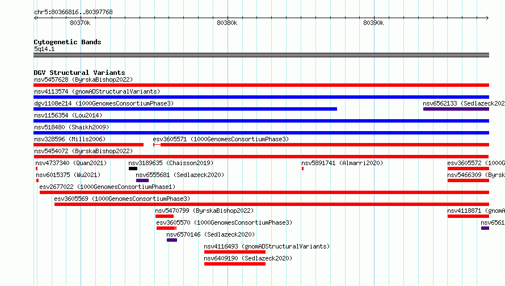505x286 pixels.
Task: Click the nsv6409190 (Sedlazeck2020) label
Action: click(x=248, y=258)
